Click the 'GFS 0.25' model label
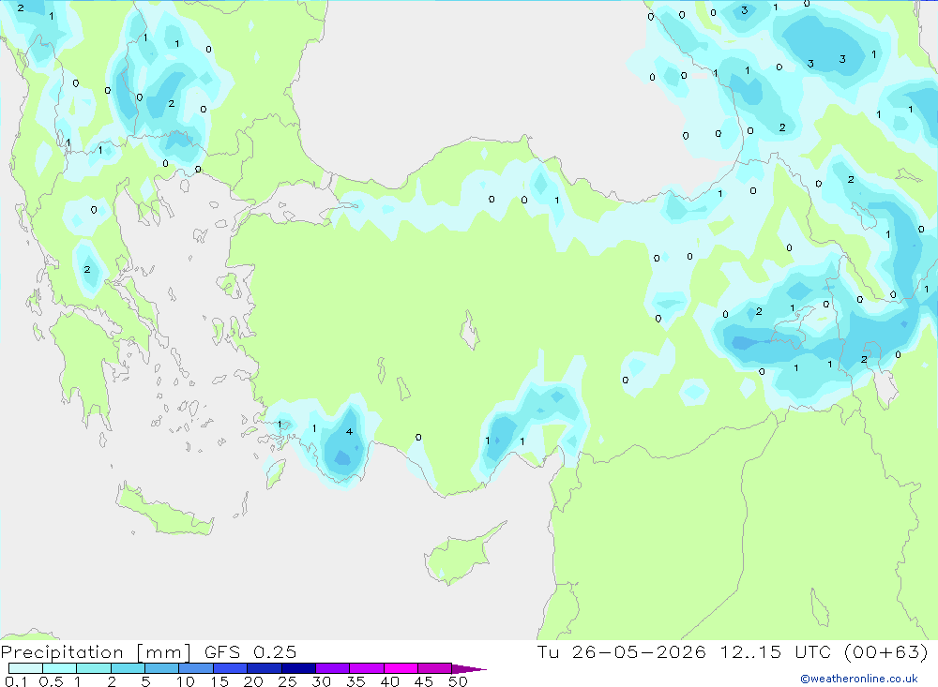This screenshot has width=938, height=687. [x=250, y=651]
